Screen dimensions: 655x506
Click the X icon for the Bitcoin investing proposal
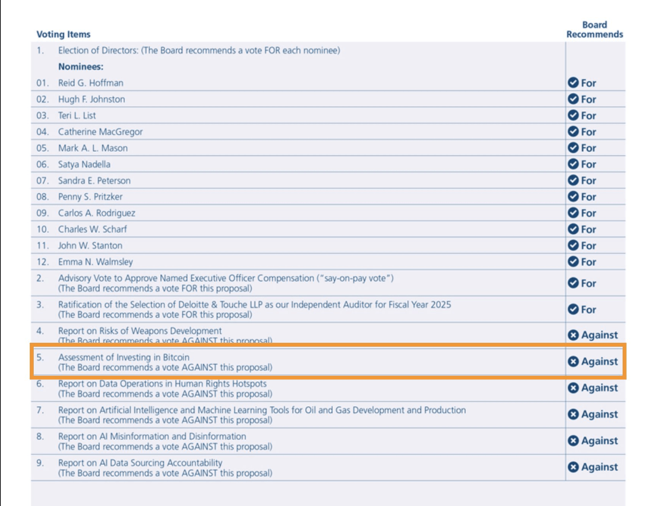(x=573, y=362)
